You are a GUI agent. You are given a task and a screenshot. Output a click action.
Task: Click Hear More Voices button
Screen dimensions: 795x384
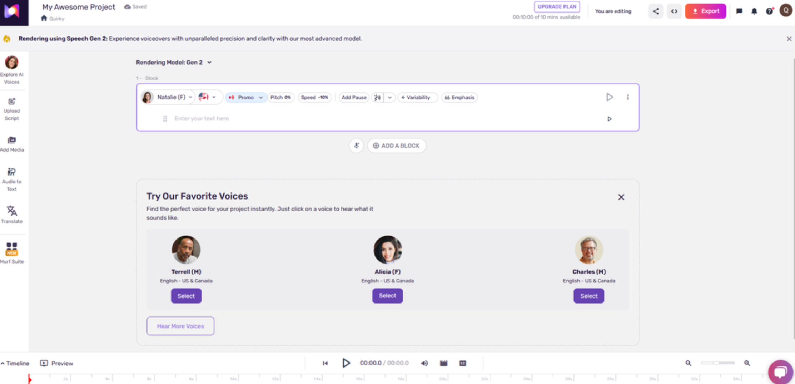click(180, 326)
